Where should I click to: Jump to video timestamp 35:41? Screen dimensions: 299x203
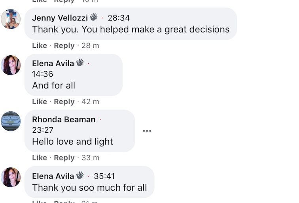click(x=104, y=176)
